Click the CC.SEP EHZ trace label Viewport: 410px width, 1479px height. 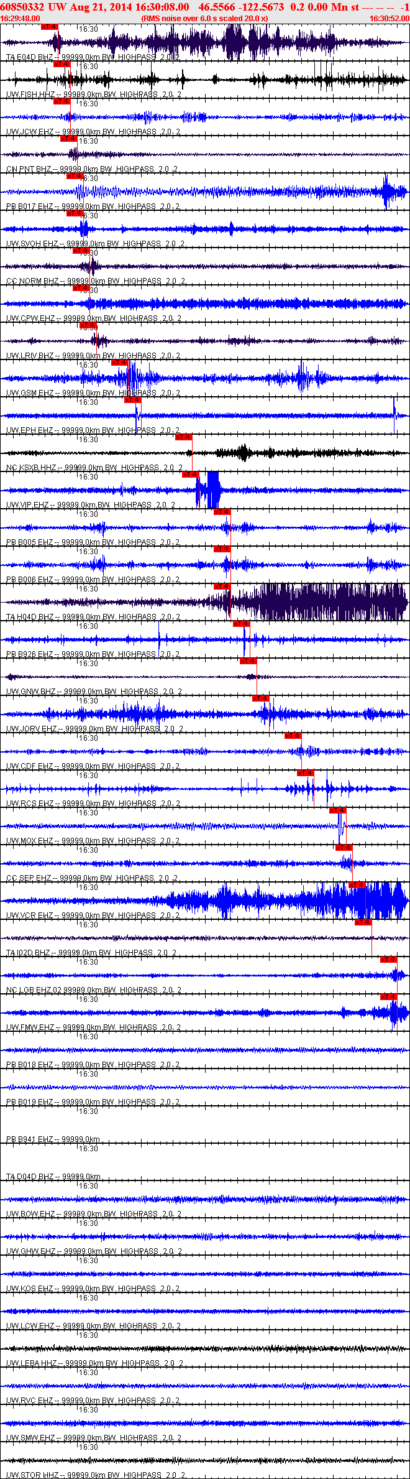click(92, 878)
